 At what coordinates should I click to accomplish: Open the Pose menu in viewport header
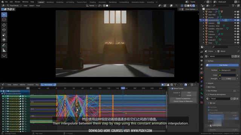click(x=38, y=6)
